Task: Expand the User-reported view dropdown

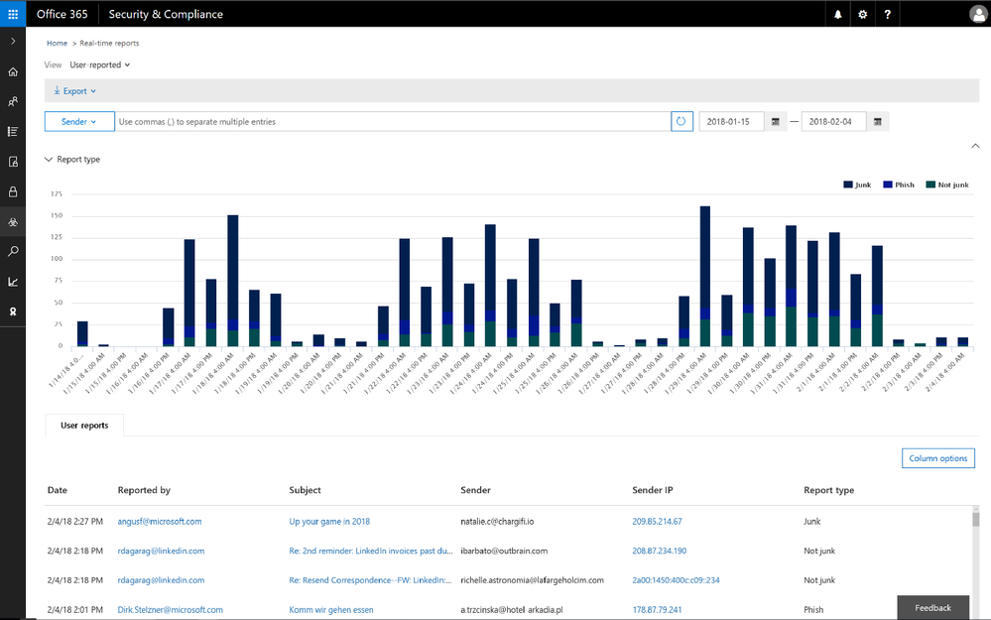Action: pos(100,64)
